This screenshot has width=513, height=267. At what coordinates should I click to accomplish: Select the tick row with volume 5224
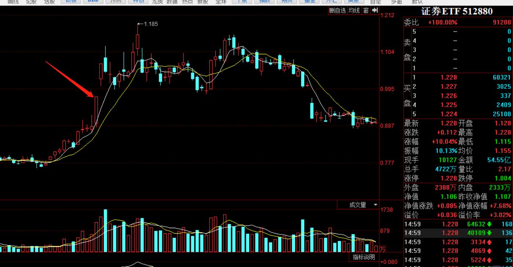tap(458, 260)
